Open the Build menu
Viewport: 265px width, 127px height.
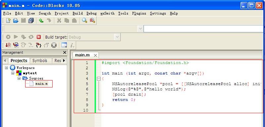click(77, 13)
